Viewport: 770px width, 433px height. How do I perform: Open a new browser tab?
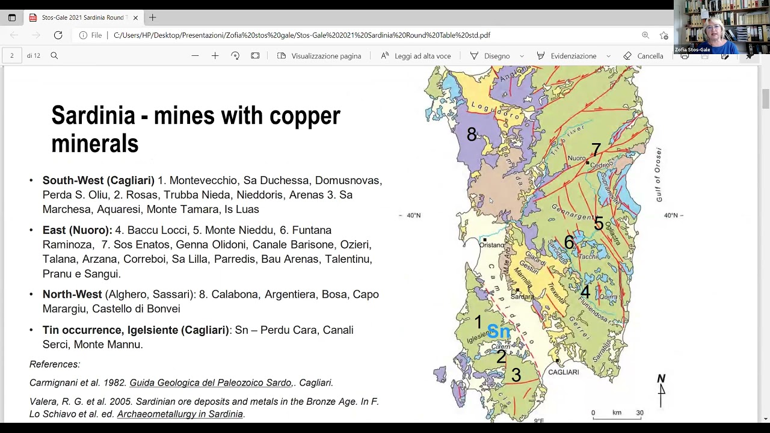coord(152,17)
